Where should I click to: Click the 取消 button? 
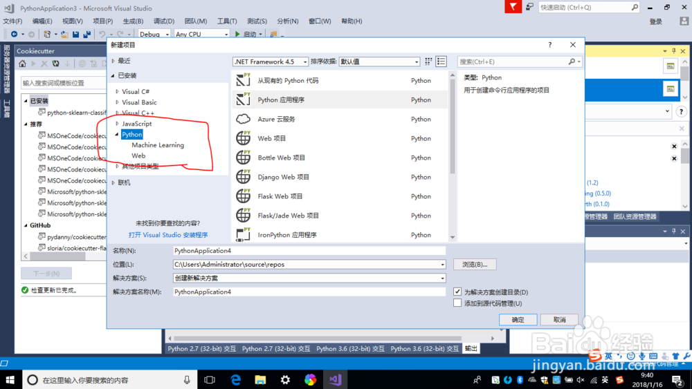tap(559, 319)
